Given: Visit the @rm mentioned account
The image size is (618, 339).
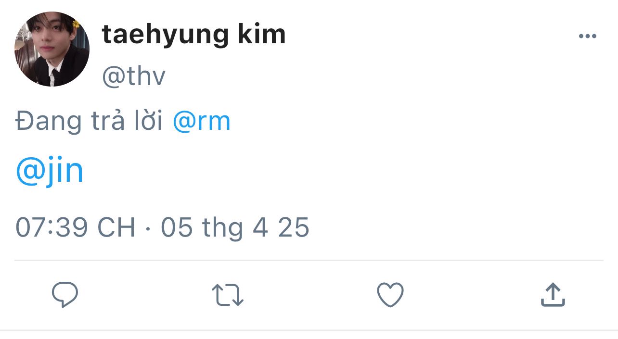Looking at the screenshot, I should [202, 121].
